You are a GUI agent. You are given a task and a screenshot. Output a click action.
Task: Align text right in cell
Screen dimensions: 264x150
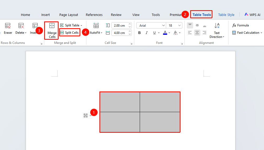[205, 33]
